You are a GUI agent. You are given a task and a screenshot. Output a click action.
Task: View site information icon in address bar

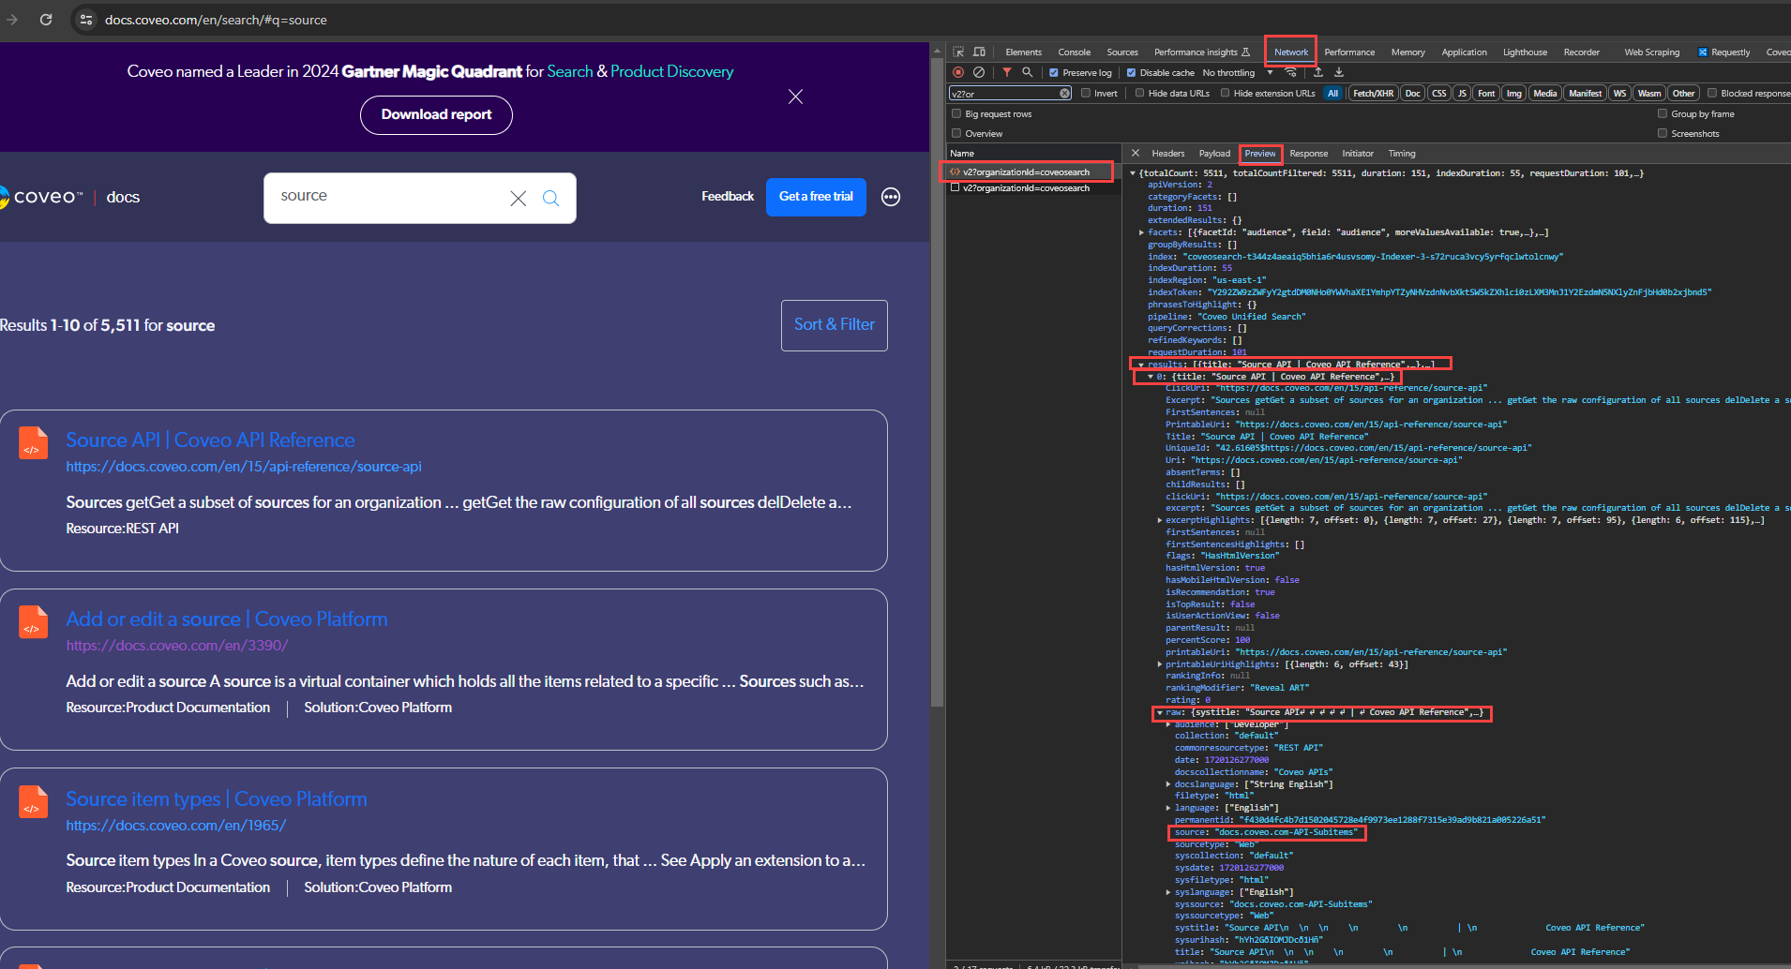point(86,20)
